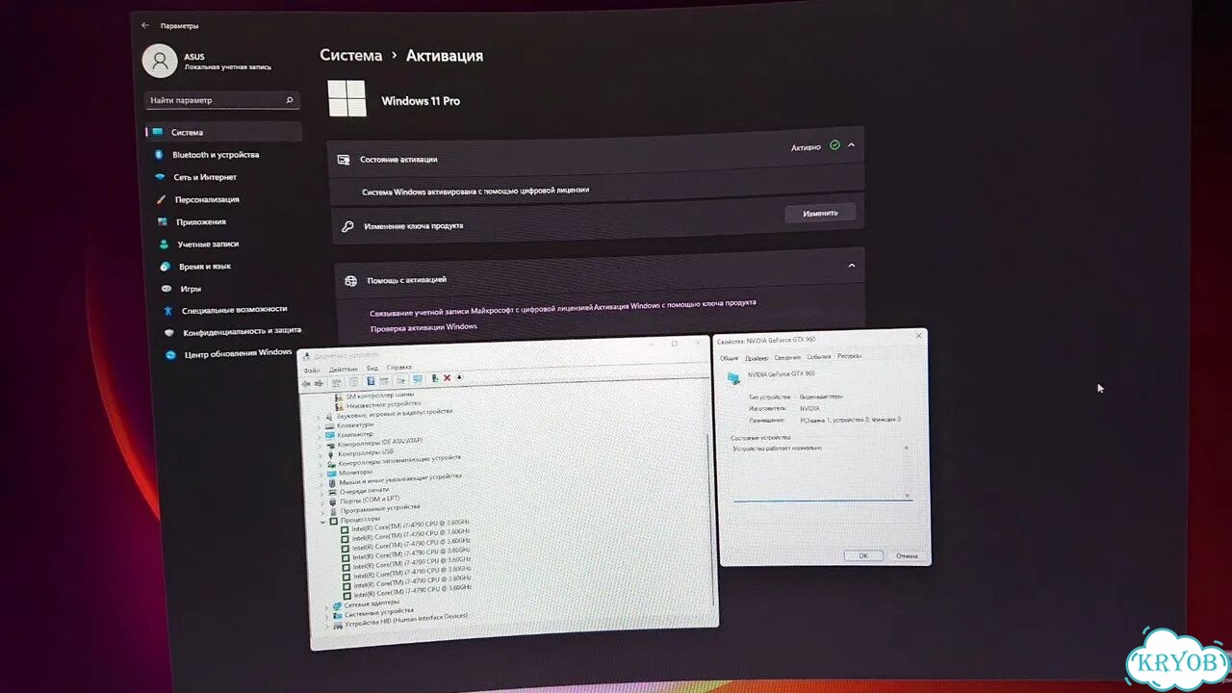Click the globe icon beside Помощь с активацией
The height and width of the screenshot is (693, 1232).
coord(351,281)
